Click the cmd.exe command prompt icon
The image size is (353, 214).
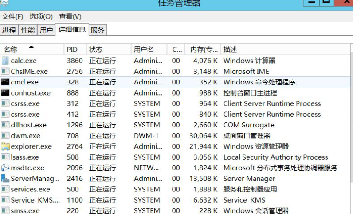coord(5,82)
